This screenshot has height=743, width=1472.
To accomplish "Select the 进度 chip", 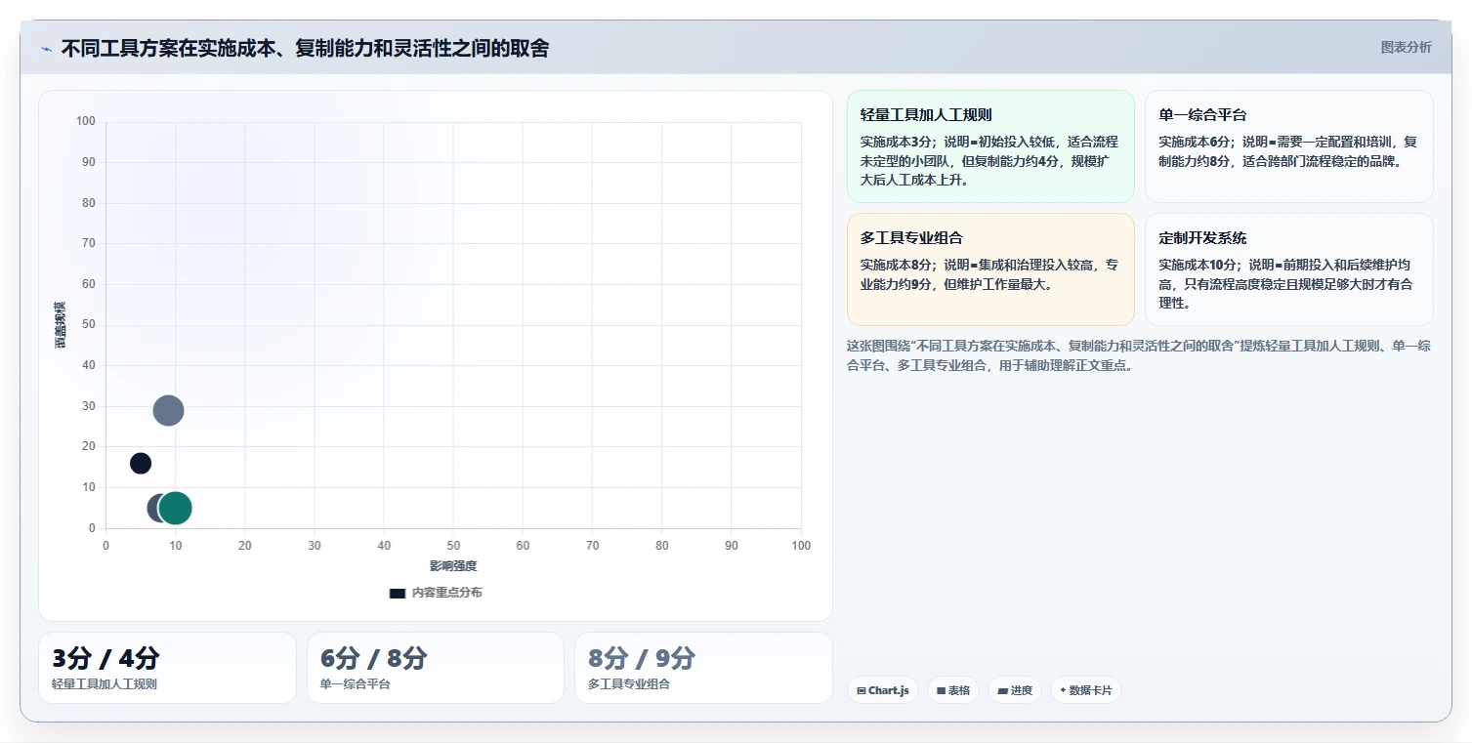I will 1015,690.
